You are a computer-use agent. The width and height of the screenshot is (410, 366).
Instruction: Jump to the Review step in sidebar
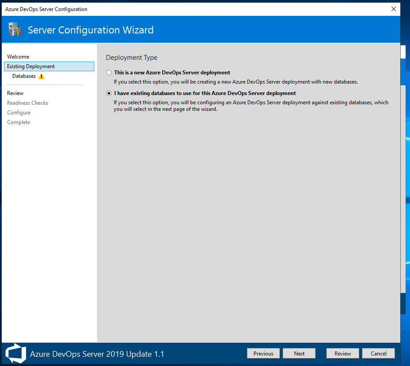15,93
